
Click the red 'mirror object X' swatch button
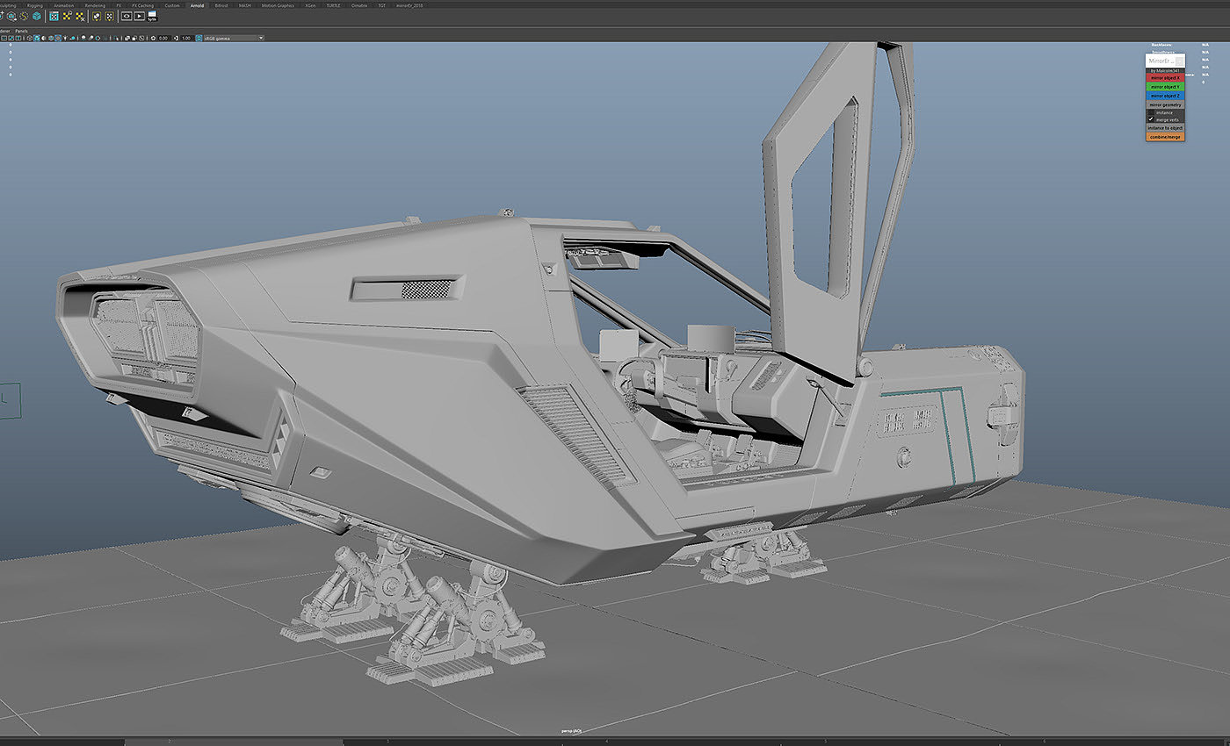point(1165,78)
